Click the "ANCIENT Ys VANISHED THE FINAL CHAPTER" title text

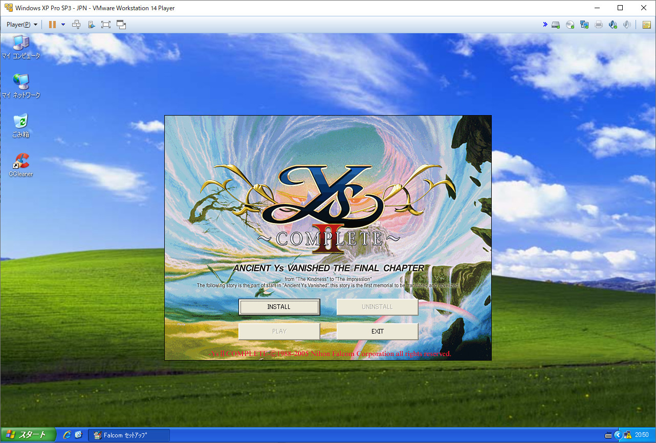click(x=329, y=268)
